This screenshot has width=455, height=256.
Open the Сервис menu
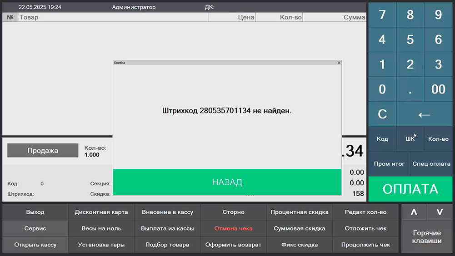pos(35,228)
